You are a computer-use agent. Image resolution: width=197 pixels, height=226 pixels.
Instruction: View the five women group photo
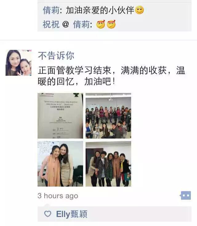coord(108,164)
